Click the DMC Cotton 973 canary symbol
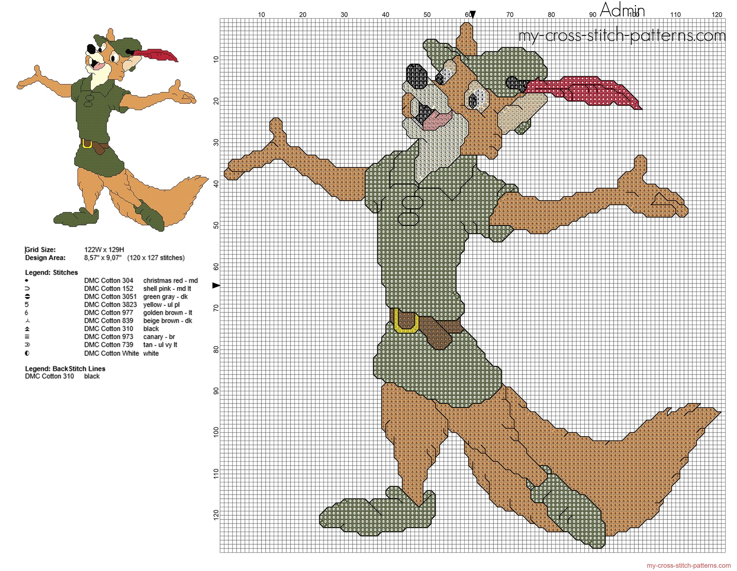The width and height of the screenshot is (737, 571). pyautogui.click(x=27, y=337)
